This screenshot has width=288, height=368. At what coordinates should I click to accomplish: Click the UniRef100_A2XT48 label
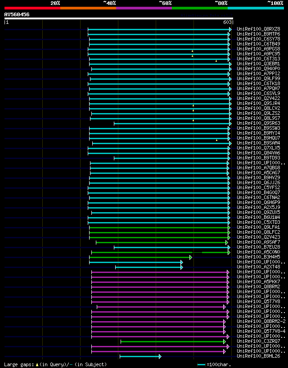pyautogui.click(x=258, y=267)
